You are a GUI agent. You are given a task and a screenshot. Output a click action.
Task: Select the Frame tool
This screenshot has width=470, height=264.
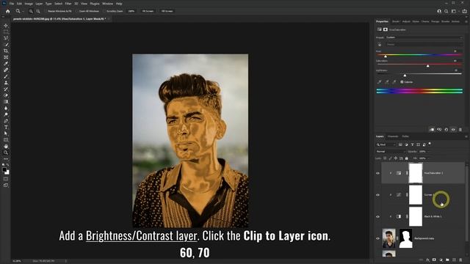[6, 57]
